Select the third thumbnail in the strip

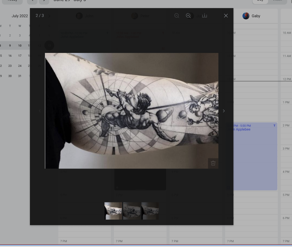pos(150,211)
